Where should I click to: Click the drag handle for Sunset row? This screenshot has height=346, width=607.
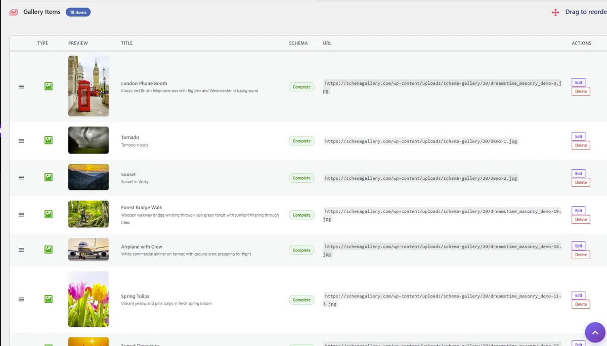tap(21, 177)
